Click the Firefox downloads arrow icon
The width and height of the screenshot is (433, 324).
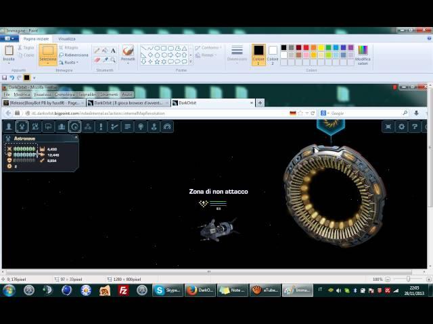point(416,113)
